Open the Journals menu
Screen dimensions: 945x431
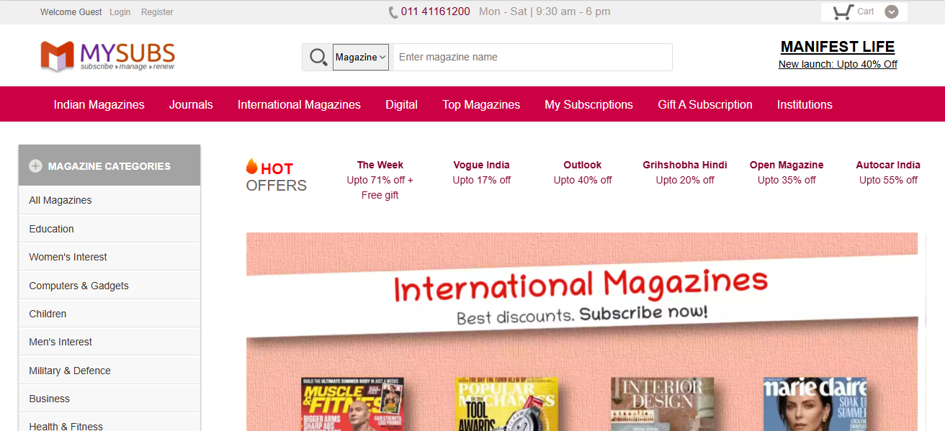click(x=191, y=104)
